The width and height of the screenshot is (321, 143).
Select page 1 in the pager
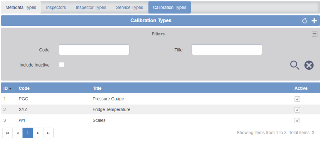coord(28,133)
